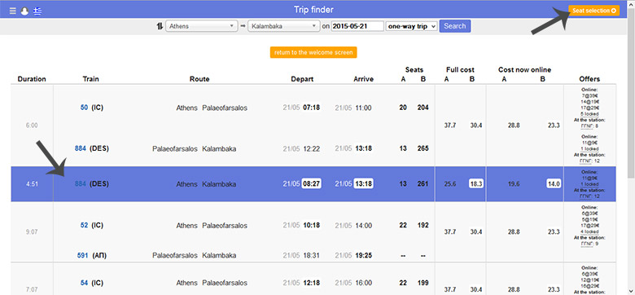Click the 4:51 duration direct trip row
Viewport: 635px width, 295px height.
click(313, 184)
